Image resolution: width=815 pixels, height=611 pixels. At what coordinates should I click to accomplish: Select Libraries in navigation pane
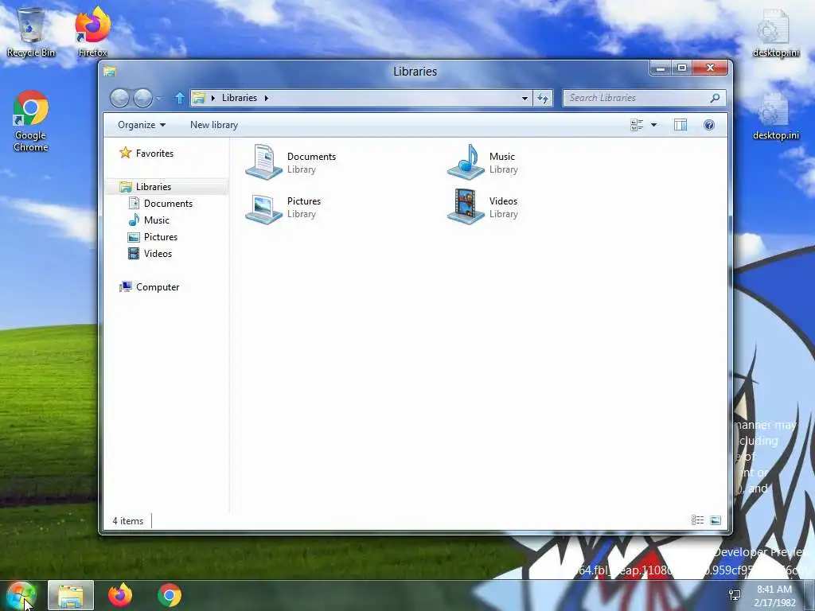[166, 186]
